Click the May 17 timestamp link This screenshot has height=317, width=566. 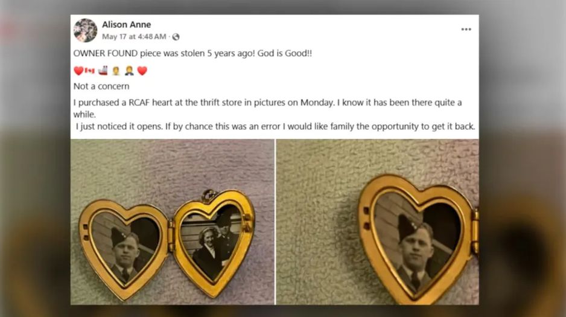point(134,37)
